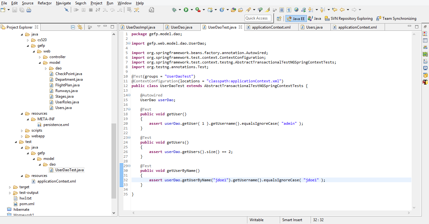Collapse all items in Project Explorer
This screenshot has height=224, width=429.
73,27
